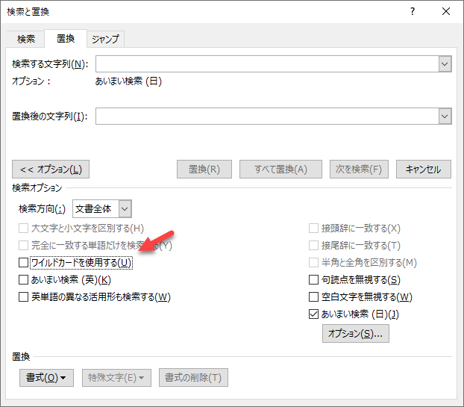Viewport: 464px width, 407px height.
Task: Collapse options with << オプション button
Action: (51, 170)
